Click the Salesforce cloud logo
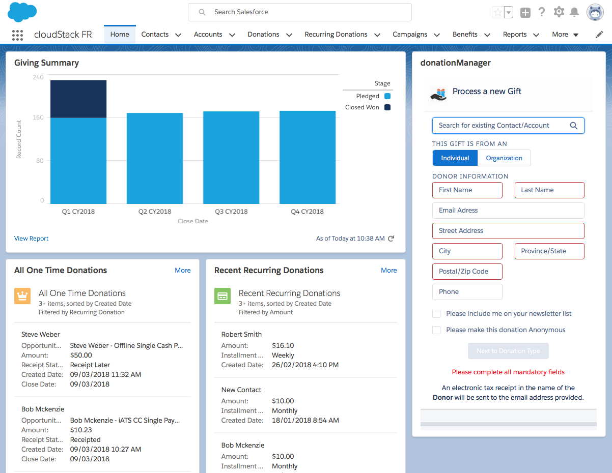This screenshot has width=612, height=473. 22,12
